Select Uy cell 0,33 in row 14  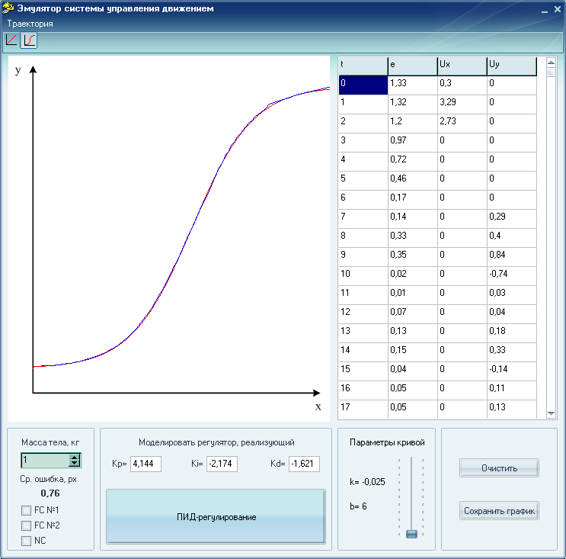pyautogui.click(x=512, y=352)
